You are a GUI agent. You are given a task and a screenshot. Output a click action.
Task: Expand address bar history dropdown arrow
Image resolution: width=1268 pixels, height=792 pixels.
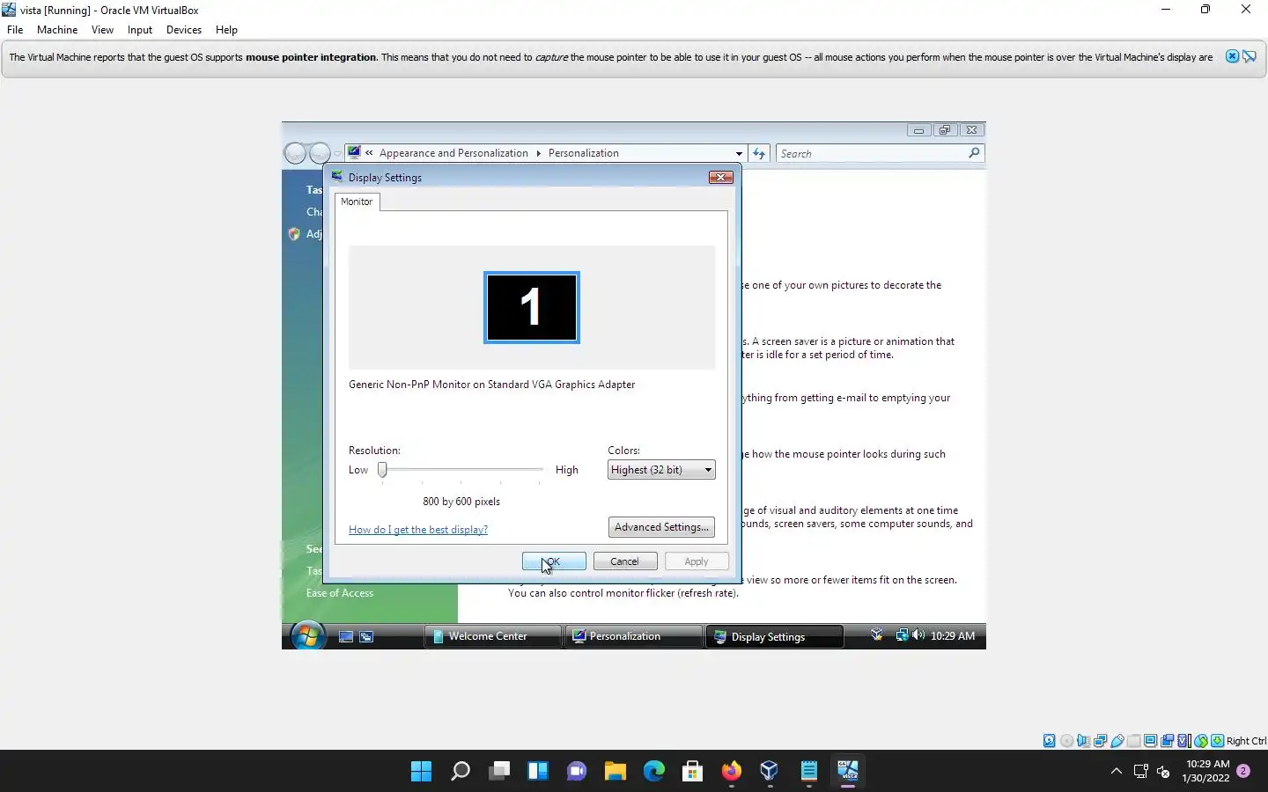coord(739,153)
